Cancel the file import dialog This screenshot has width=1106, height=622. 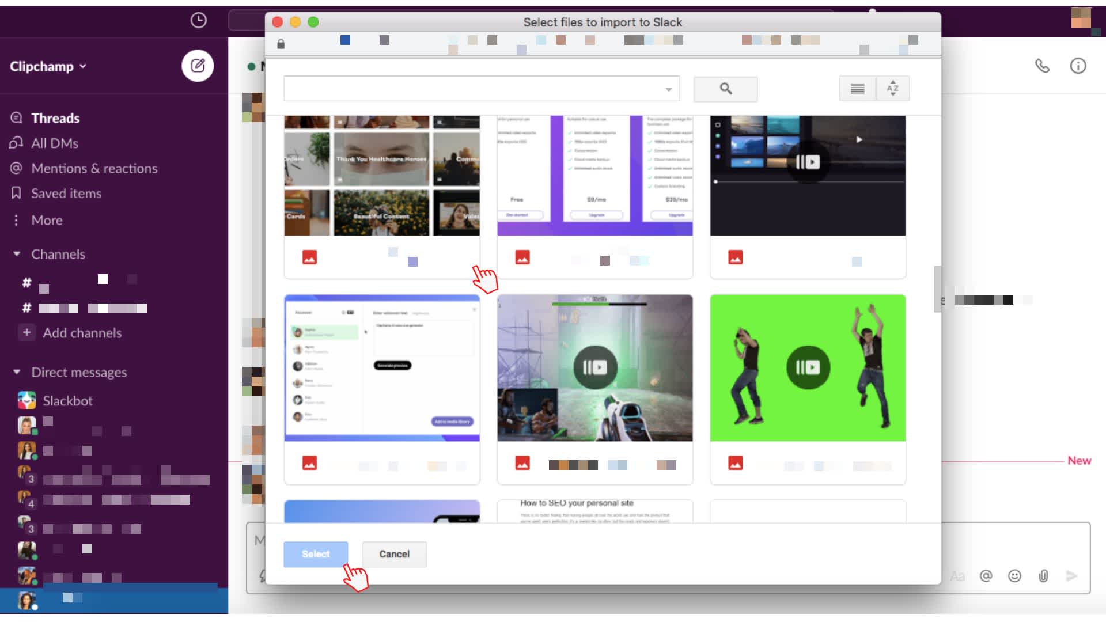[395, 554]
